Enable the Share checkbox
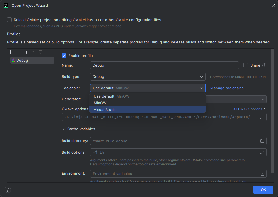This screenshot has width=278, height=197. 246,65
